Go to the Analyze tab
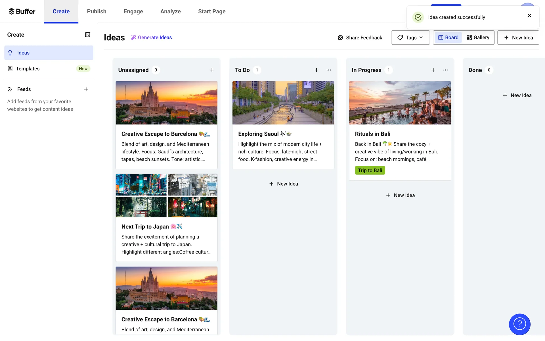The image size is (545, 341). tap(170, 11)
